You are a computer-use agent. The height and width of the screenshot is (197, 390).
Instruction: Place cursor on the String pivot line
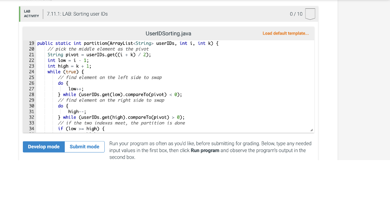click(x=99, y=55)
